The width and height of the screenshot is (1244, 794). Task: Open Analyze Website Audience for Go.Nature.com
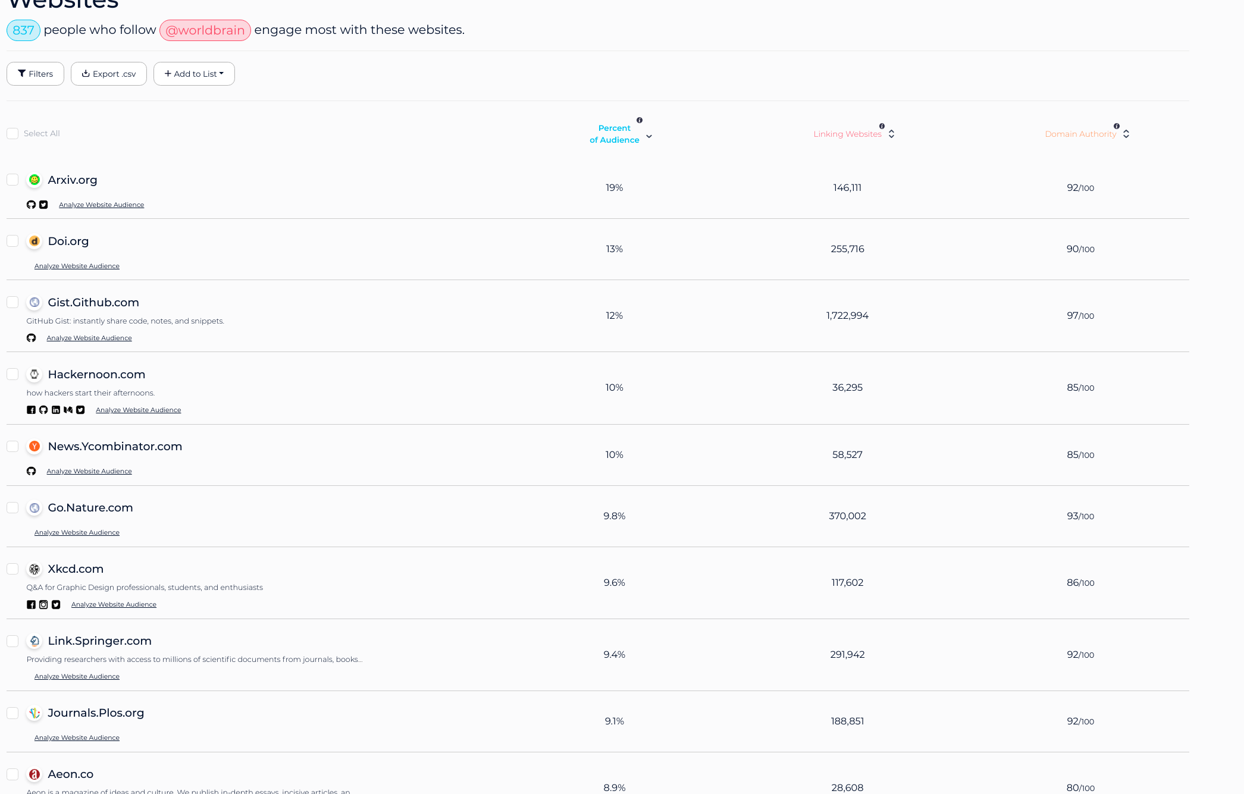point(77,532)
